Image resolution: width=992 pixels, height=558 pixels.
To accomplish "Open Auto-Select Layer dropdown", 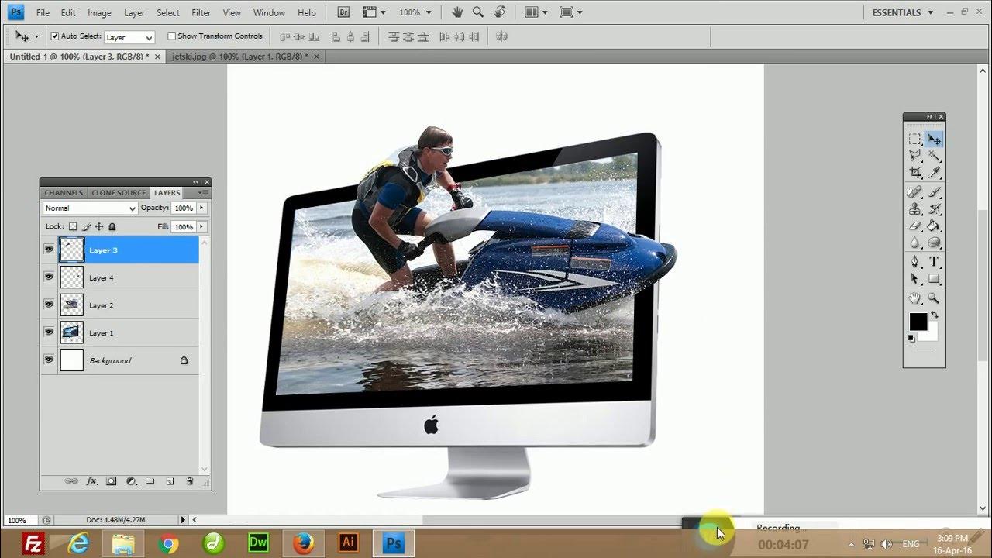I will click(x=129, y=37).
